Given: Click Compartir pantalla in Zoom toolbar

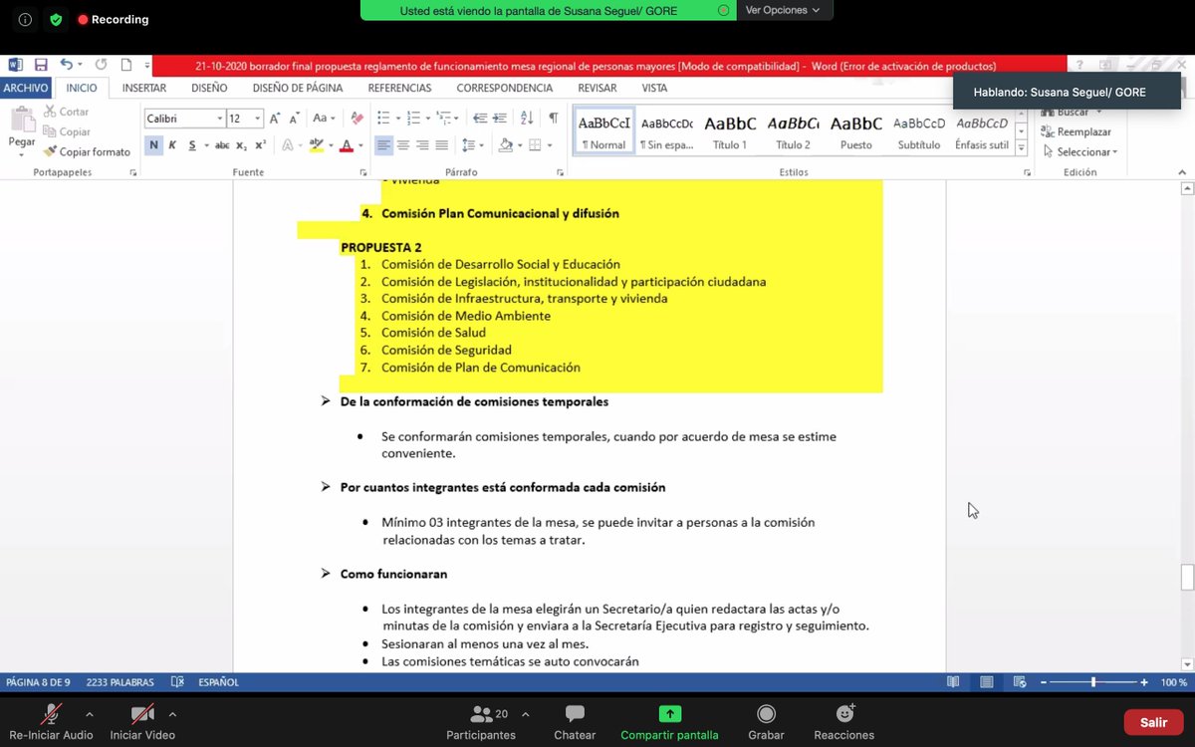Looking at the screenshot, I should pyautogui.click(x=669, y=722).
